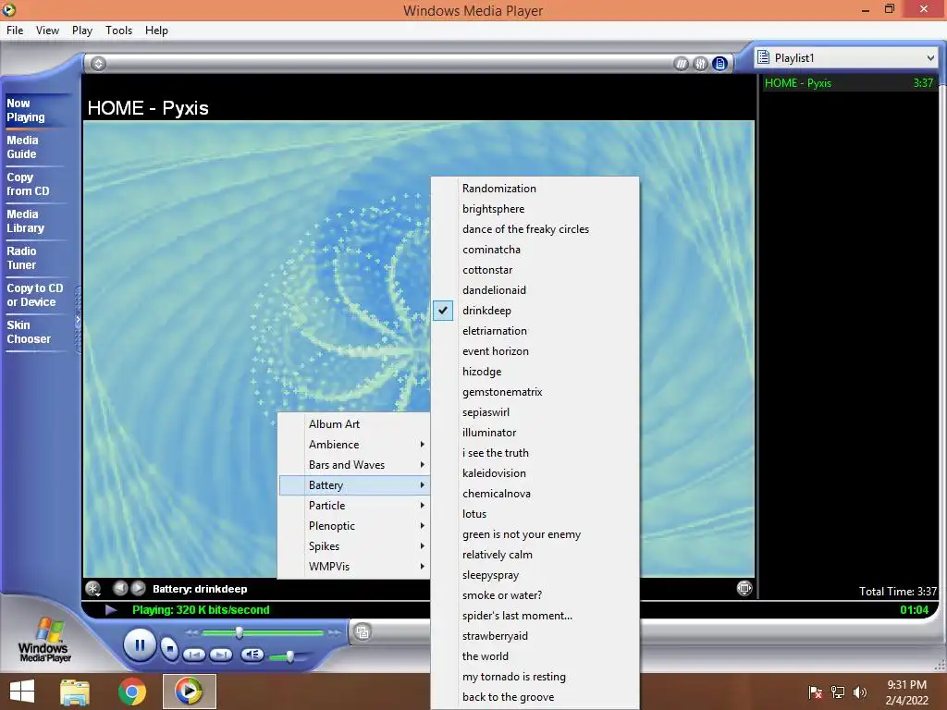Viewport: 947px width, 710px height.
Task: Click the fast forward arrows beside the seek bar
Action: click(334, 632)
